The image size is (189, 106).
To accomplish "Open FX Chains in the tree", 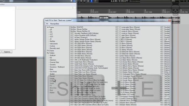I will click(x=50, y=51).
